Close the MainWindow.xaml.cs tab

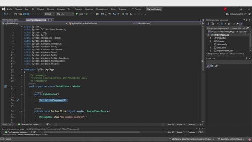pyautogui.click(x=52, y=20)
